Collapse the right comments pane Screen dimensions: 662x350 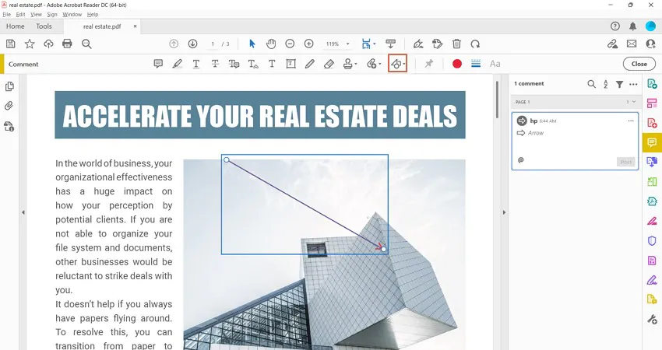[504, 212]
